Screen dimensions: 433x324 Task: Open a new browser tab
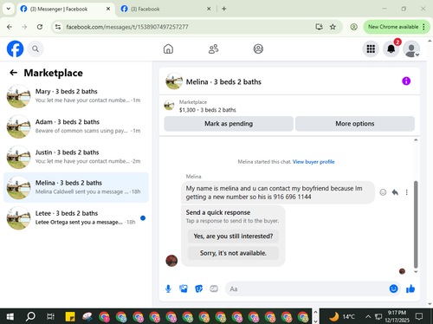pyautogui.click(x=224, y=9)
